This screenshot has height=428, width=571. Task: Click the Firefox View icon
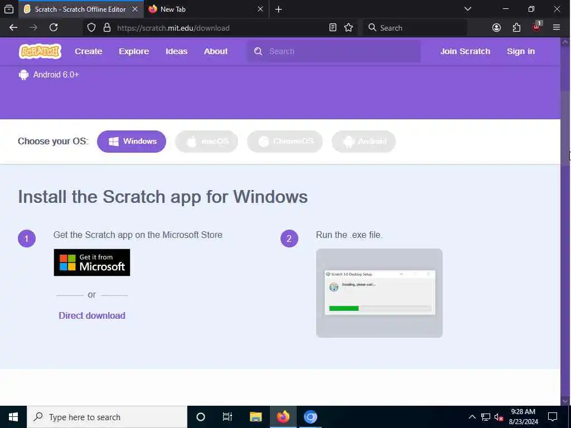[x=9, y=9]
